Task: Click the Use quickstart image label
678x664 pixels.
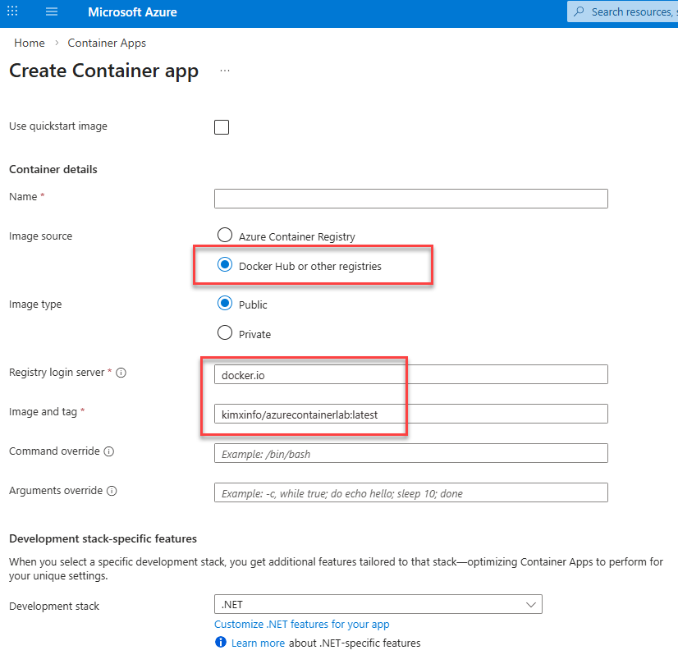Action: tap(58, 126)
